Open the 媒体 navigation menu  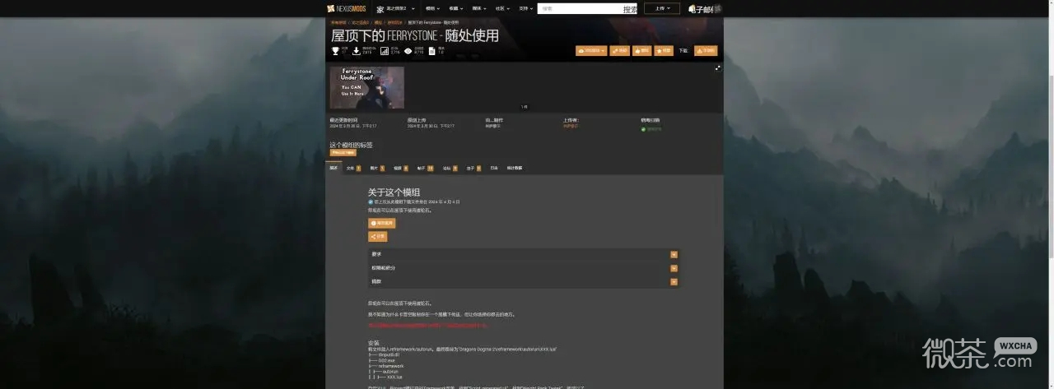[478, 8]
